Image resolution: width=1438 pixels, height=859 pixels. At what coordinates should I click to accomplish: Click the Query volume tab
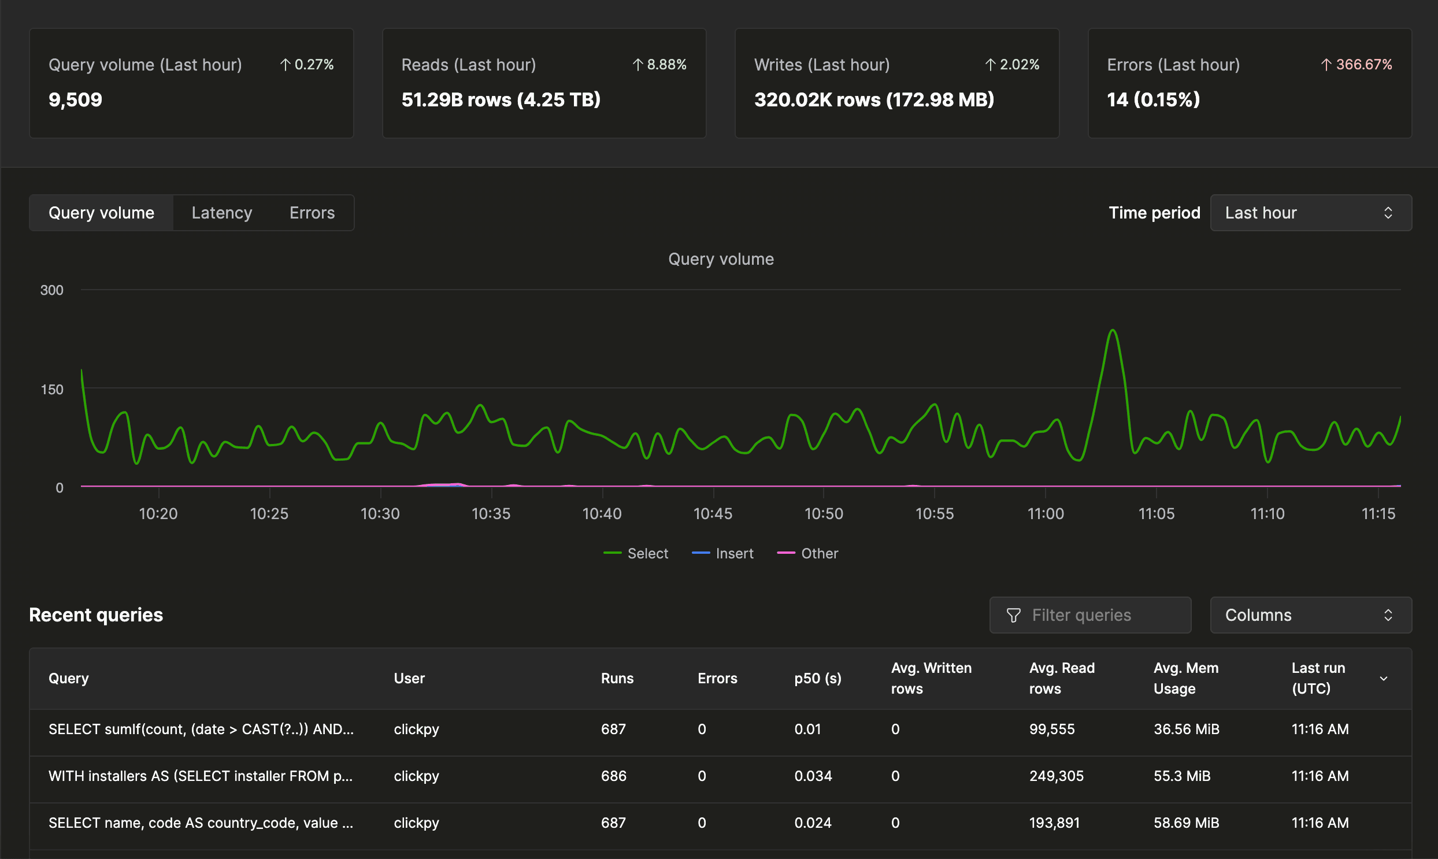pyautogui.click(x=100, y=212)
